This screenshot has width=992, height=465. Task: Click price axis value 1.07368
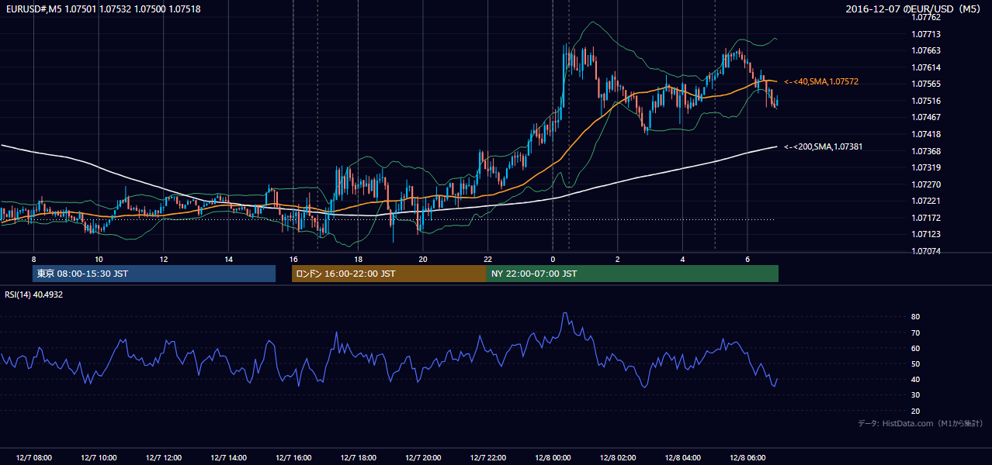[926, 151]
